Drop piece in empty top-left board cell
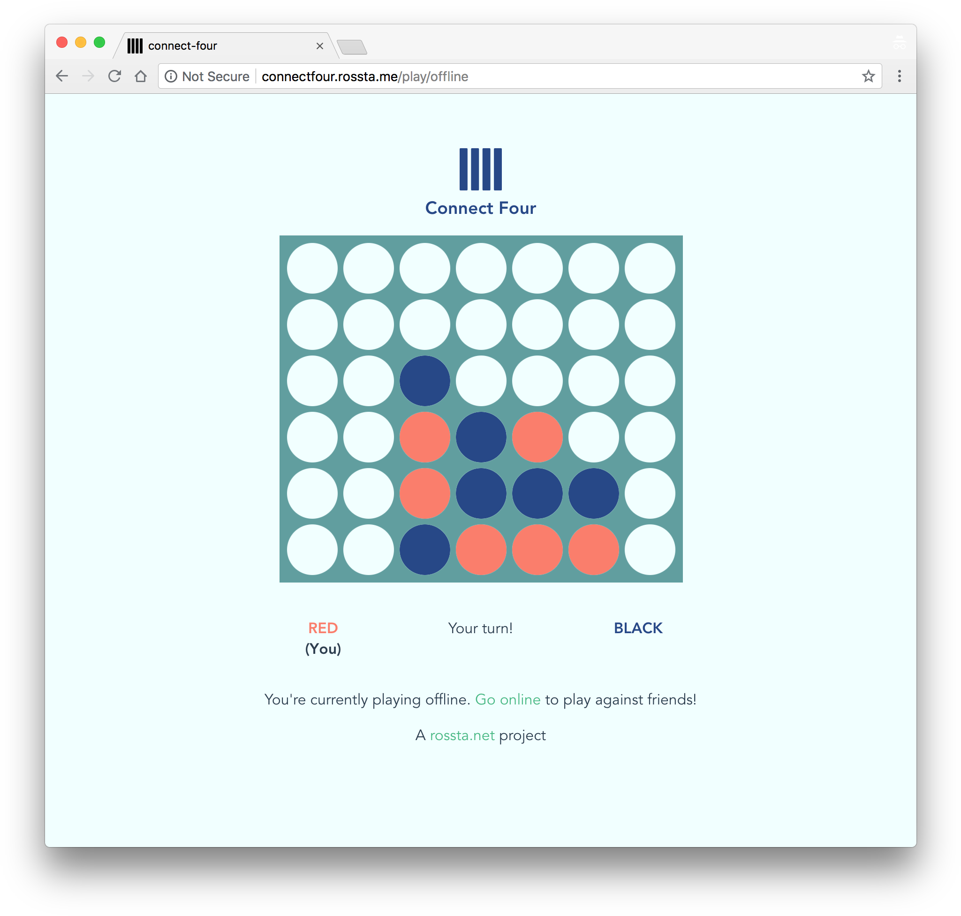Image resolution: width=961 pixels, height=916 pixels. (312, 268)
